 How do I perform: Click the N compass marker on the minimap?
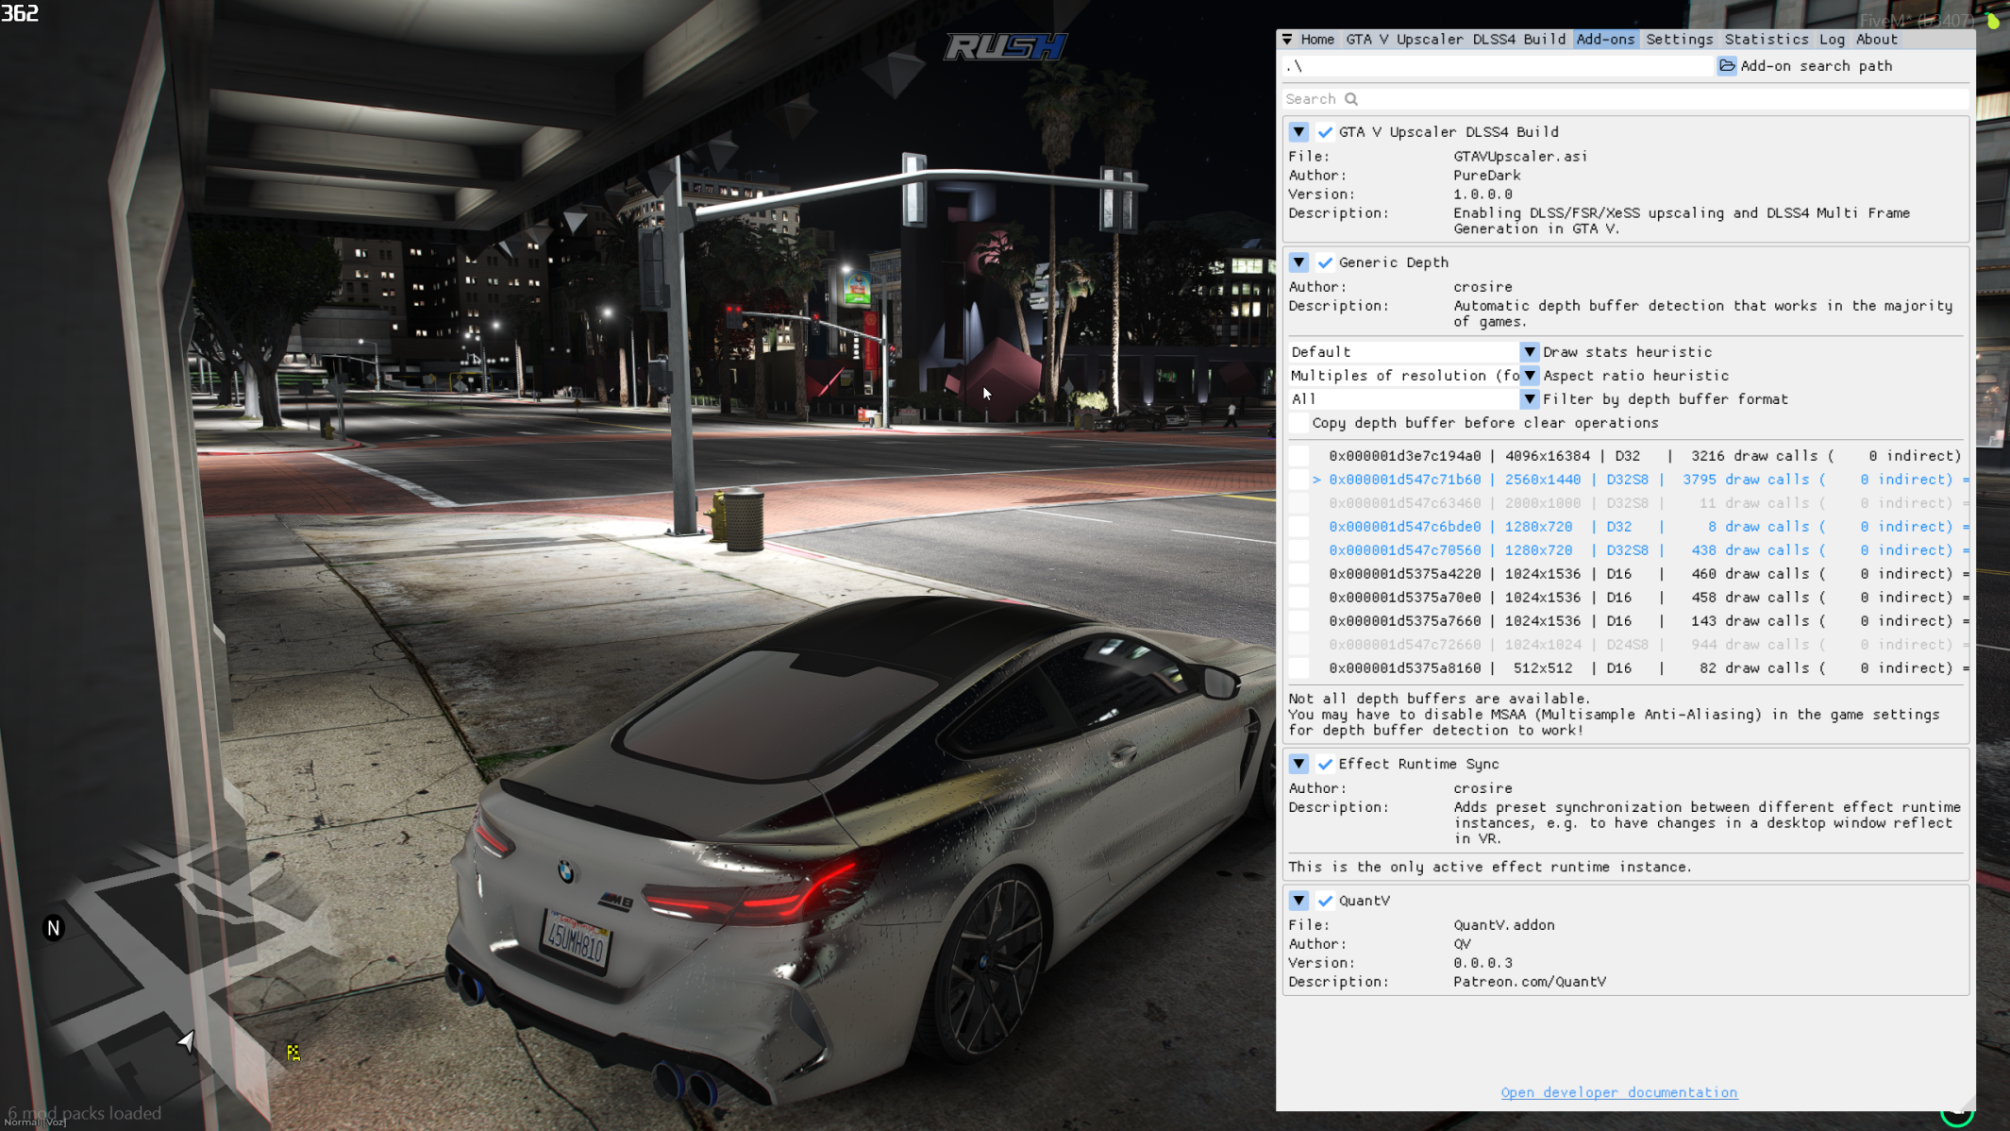(54, 928)
